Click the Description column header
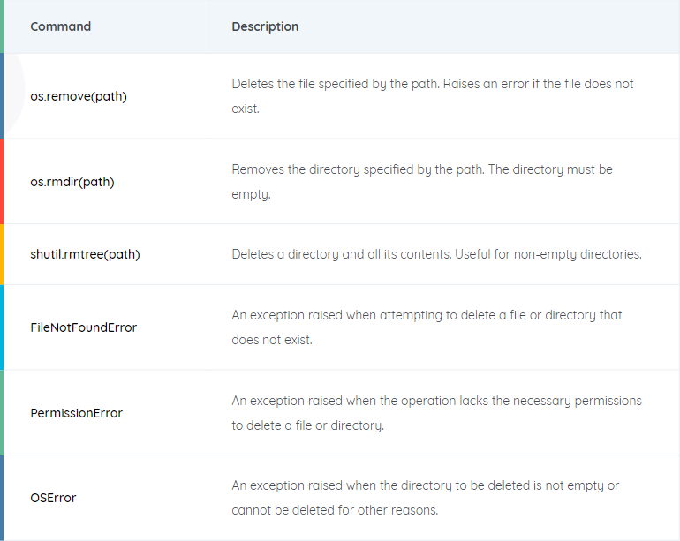 [x=265, y=26]
